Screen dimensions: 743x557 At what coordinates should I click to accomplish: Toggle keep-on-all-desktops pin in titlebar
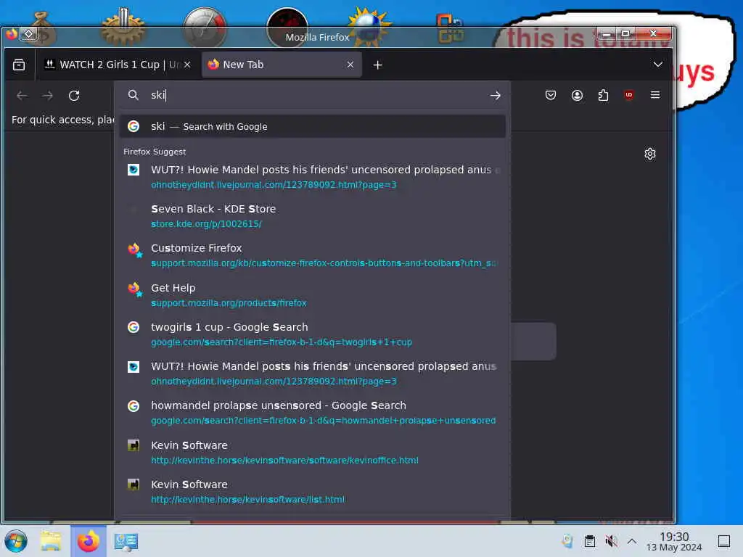point(28,33)
